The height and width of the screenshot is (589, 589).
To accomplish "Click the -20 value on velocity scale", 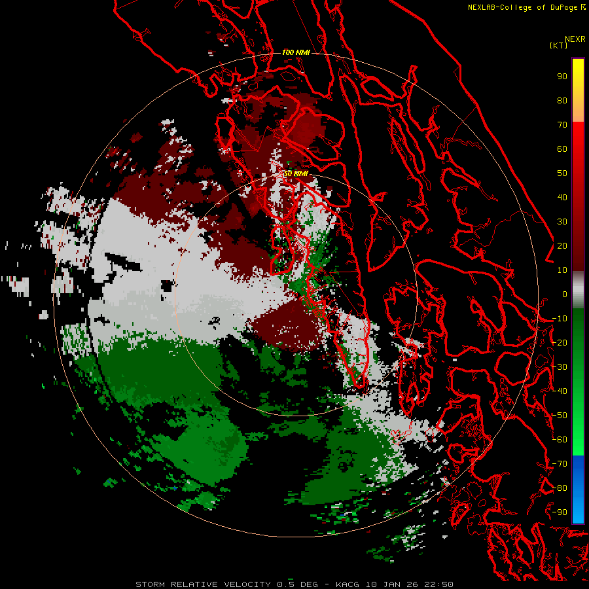I will (560, 343).
